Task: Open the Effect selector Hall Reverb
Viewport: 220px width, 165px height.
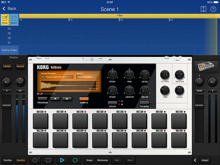Action: coord(87,77)
